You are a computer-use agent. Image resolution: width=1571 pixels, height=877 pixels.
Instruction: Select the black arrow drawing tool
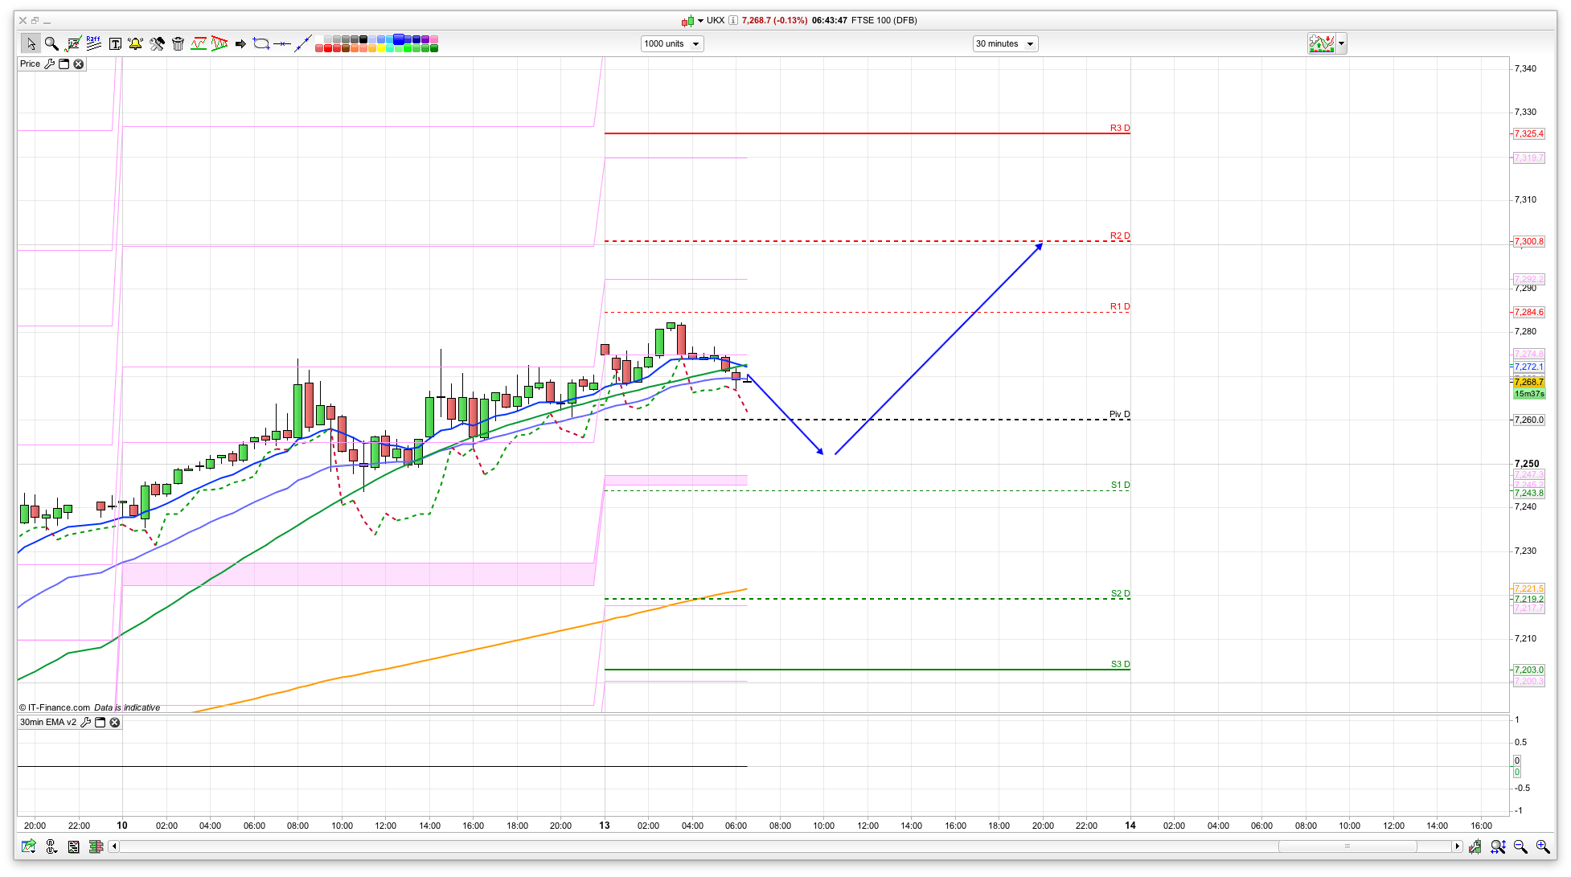pyautogui.click(x=240, y=43)
